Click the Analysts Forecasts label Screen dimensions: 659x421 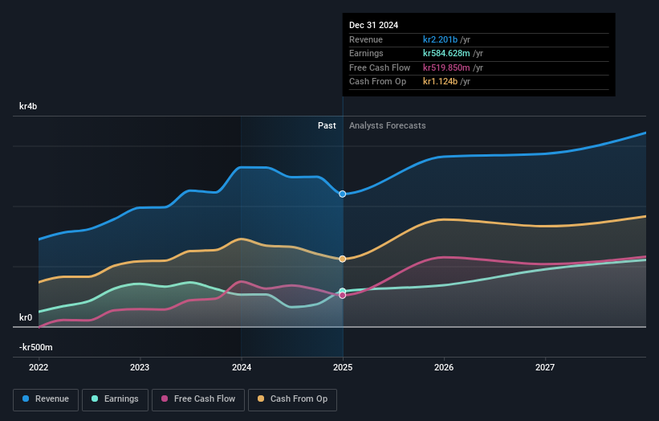[x=387, y=125]
